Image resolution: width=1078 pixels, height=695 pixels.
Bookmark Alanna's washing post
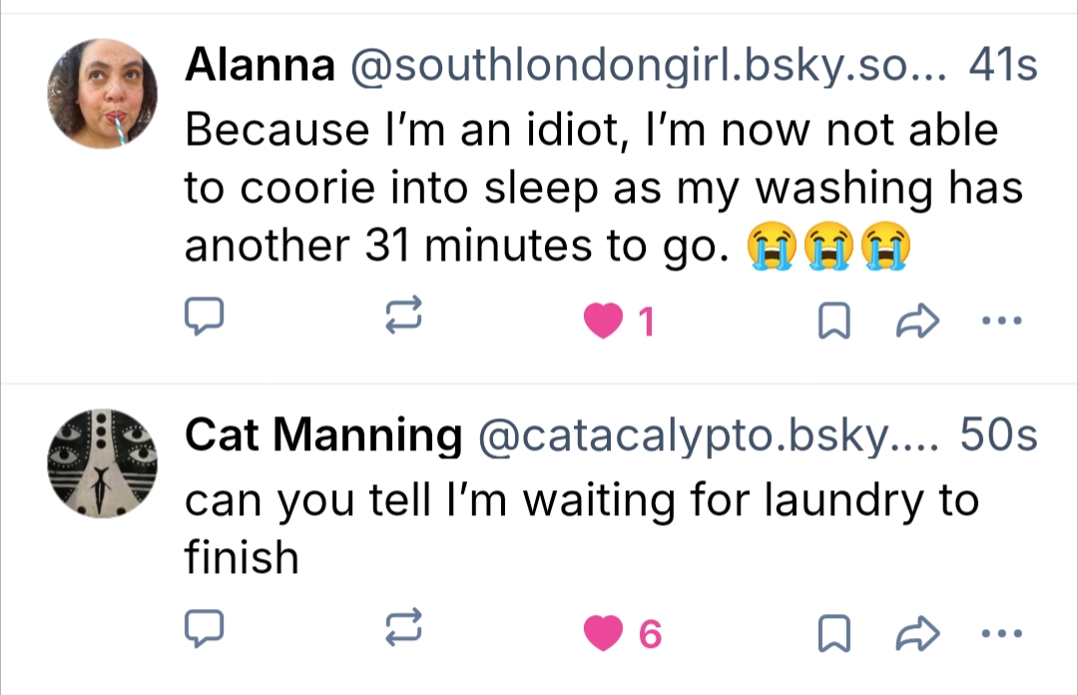832,322
